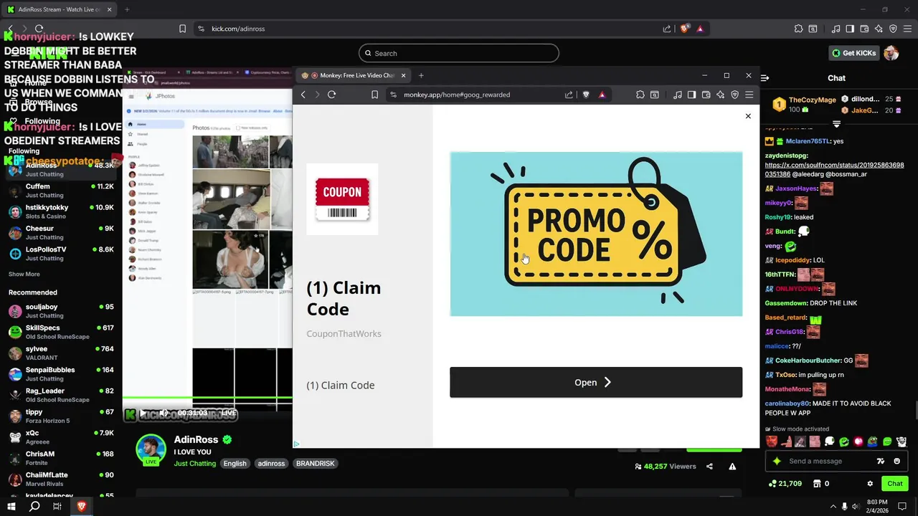Open the channel shop icon beside 0

(816, 484)
